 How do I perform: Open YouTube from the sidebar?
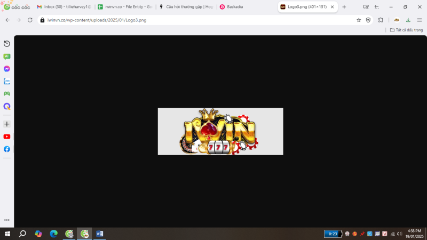(7, 137)
